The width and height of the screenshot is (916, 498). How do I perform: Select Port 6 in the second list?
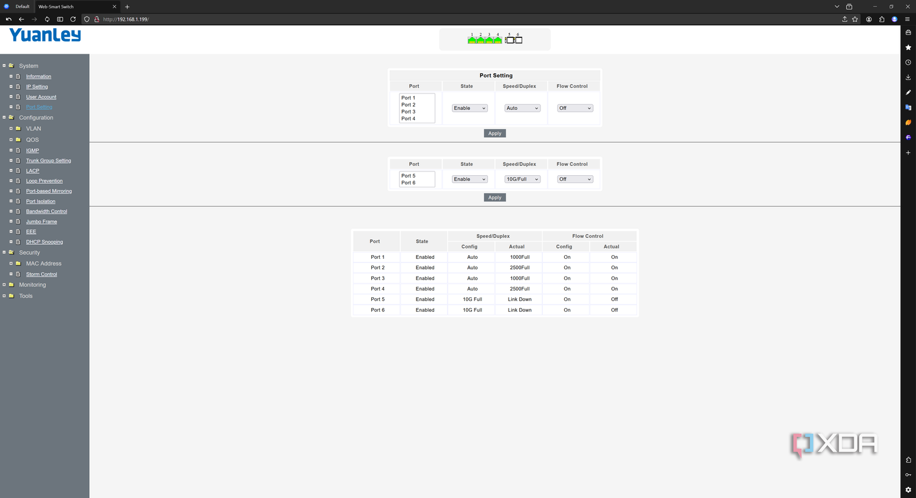[416, 182]
